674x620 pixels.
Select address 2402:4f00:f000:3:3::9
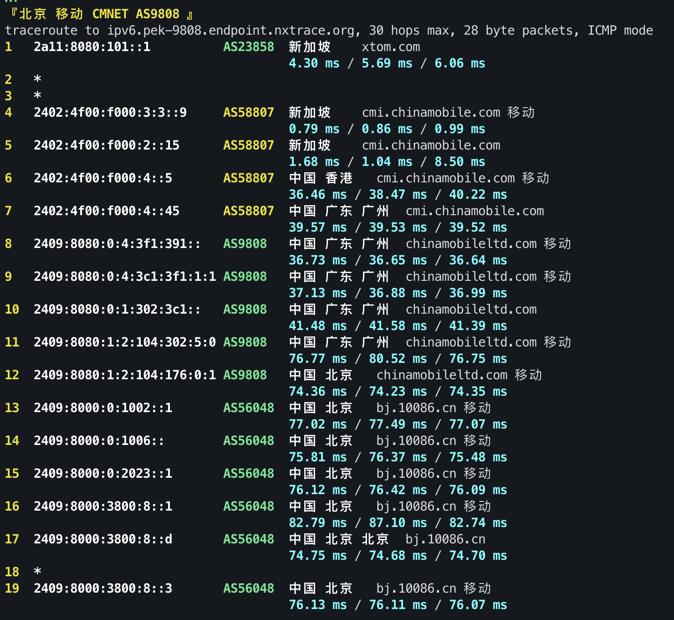click(x=110, y=113)
